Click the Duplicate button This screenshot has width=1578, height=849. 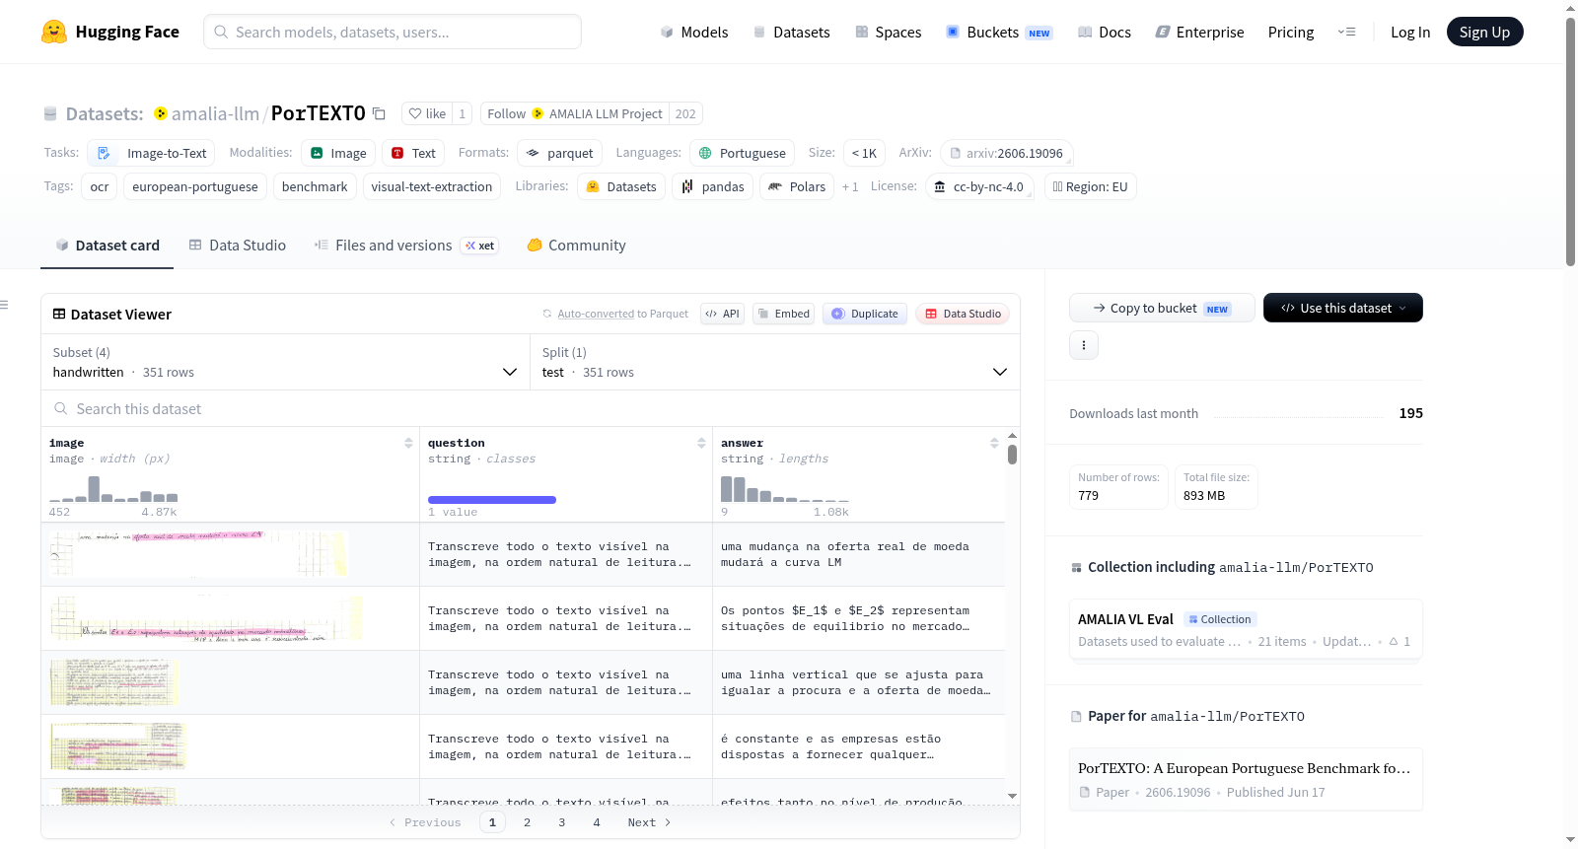click(865, 314)
